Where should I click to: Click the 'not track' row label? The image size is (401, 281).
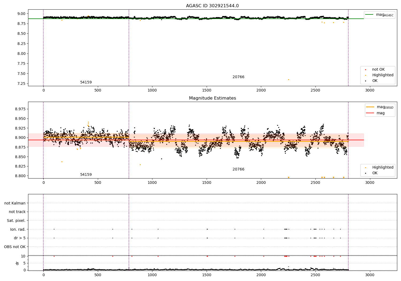click(x=17, y=212)
